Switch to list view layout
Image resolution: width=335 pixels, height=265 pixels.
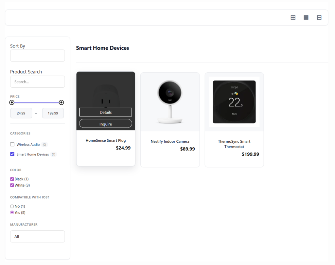click(x=306, y=18)
